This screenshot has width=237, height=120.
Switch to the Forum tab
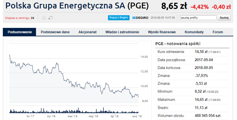[x=218, y=32]
